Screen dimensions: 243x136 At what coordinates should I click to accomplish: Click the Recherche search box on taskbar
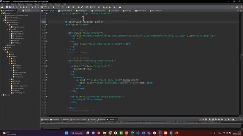coord(77,133)
